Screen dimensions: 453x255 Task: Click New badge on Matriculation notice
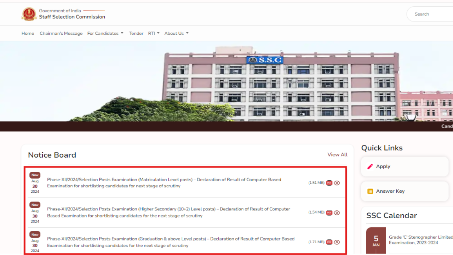[35, 175]
